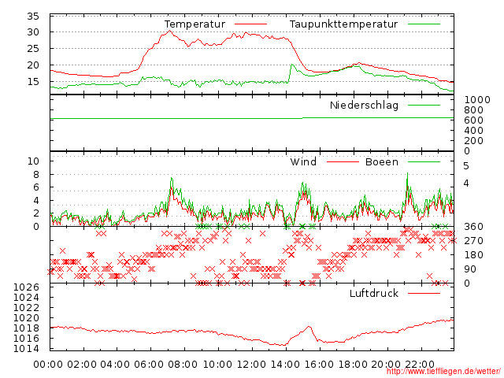Click the green Boeen legend line
Viewport: 504px width, 378px height.
point(424,161)
